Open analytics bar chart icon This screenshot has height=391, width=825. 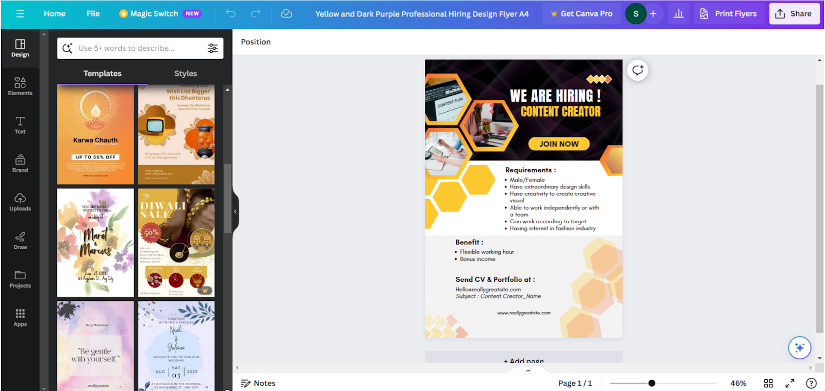click(x=679, y=14)
